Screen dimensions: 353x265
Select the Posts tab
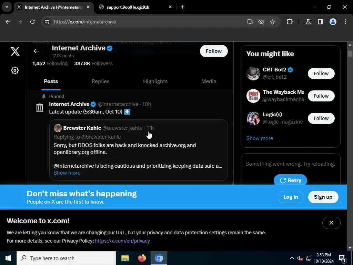(x=51, y=81)
